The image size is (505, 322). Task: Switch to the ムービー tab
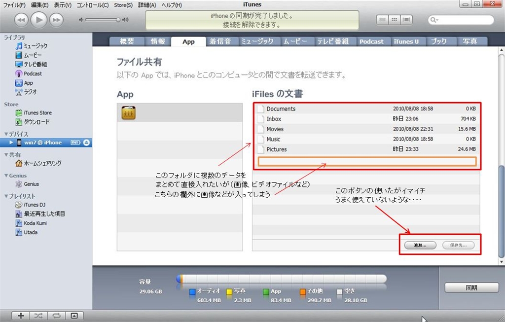295,41
